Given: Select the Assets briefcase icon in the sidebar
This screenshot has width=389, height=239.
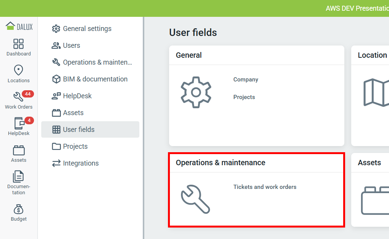Looking at the screenshot, I should pos(18,153).
